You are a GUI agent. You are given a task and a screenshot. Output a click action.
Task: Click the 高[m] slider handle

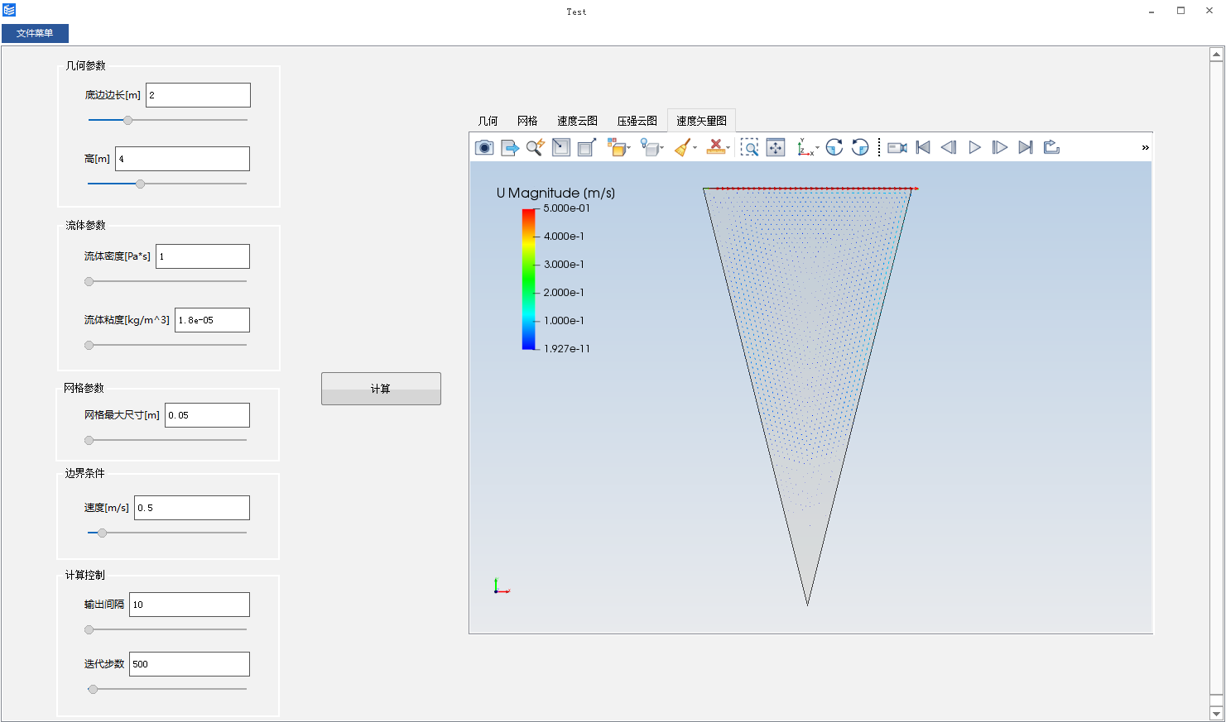tap(140, 184)
